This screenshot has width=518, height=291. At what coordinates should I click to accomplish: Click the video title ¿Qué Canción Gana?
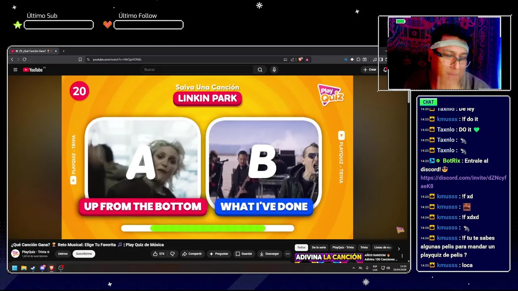click(87, 245)
